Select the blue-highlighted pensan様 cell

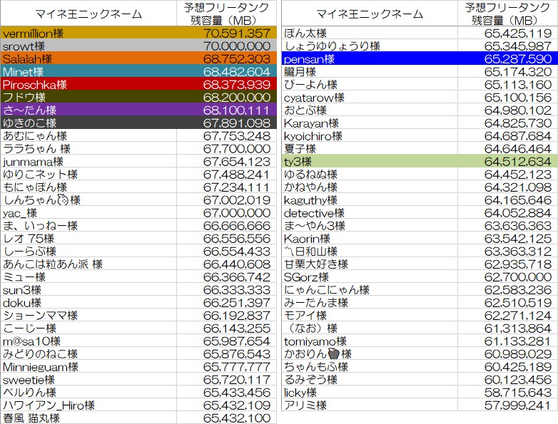pos(369,59)
